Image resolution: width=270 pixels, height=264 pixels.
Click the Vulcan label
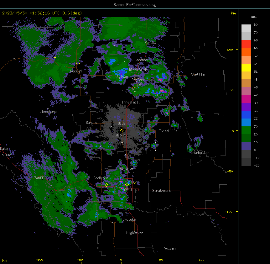[x=170, y=248]
